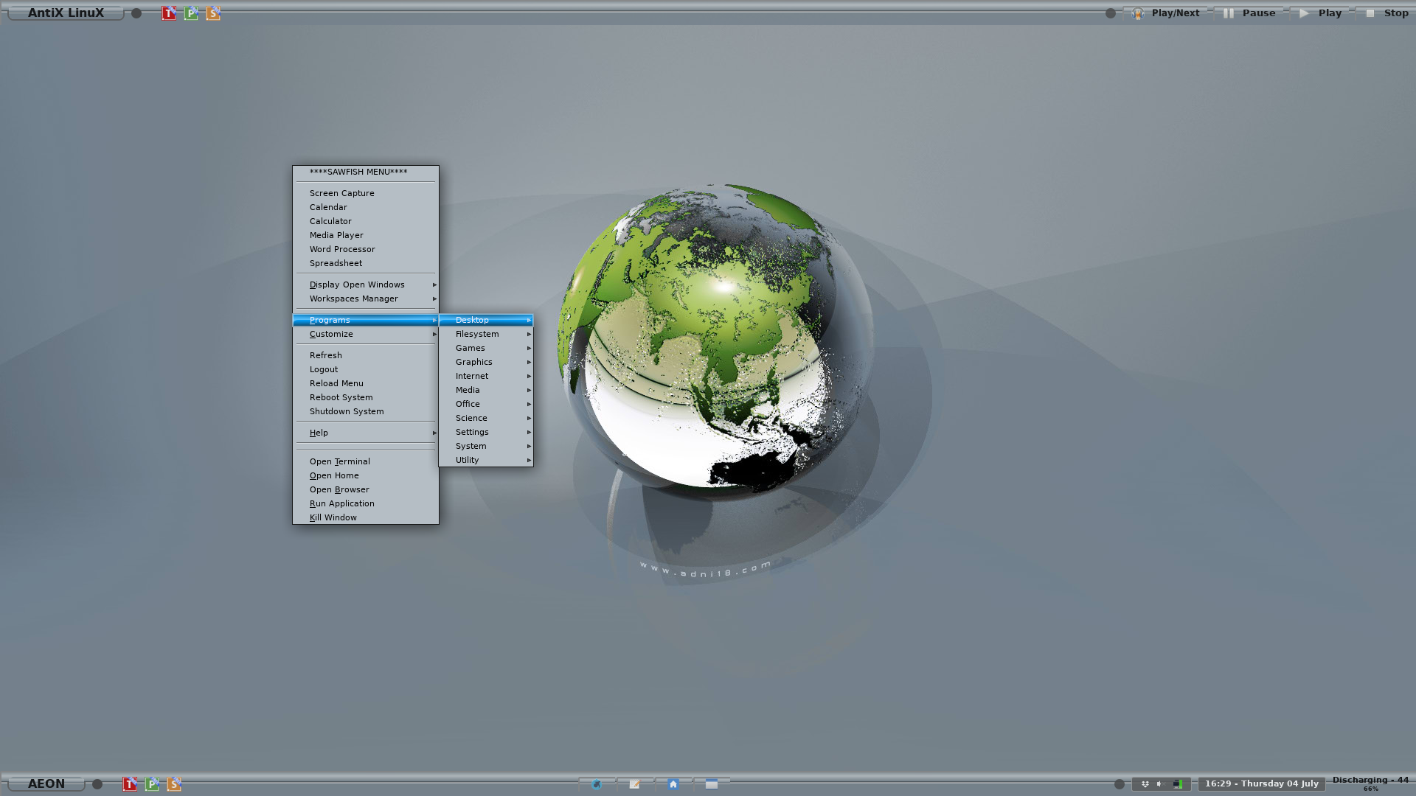This screenshot has width=1416, height=796.
Task: Click the AEON panel button
Action: (46, 784)
